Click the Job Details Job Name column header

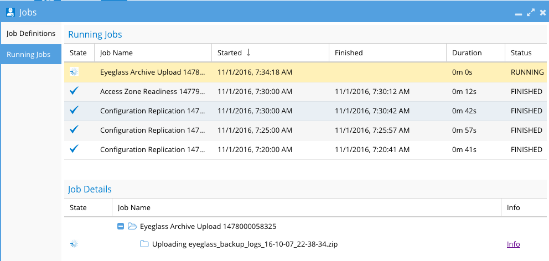307,207
